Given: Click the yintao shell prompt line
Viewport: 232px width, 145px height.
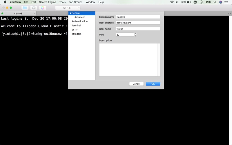Looking at the screenshot, I should [35, 34].
